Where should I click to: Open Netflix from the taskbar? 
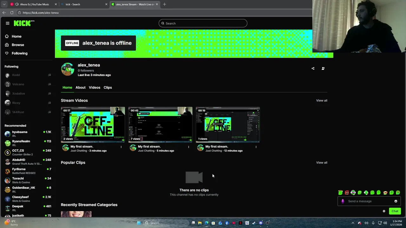tap(240, 223)
